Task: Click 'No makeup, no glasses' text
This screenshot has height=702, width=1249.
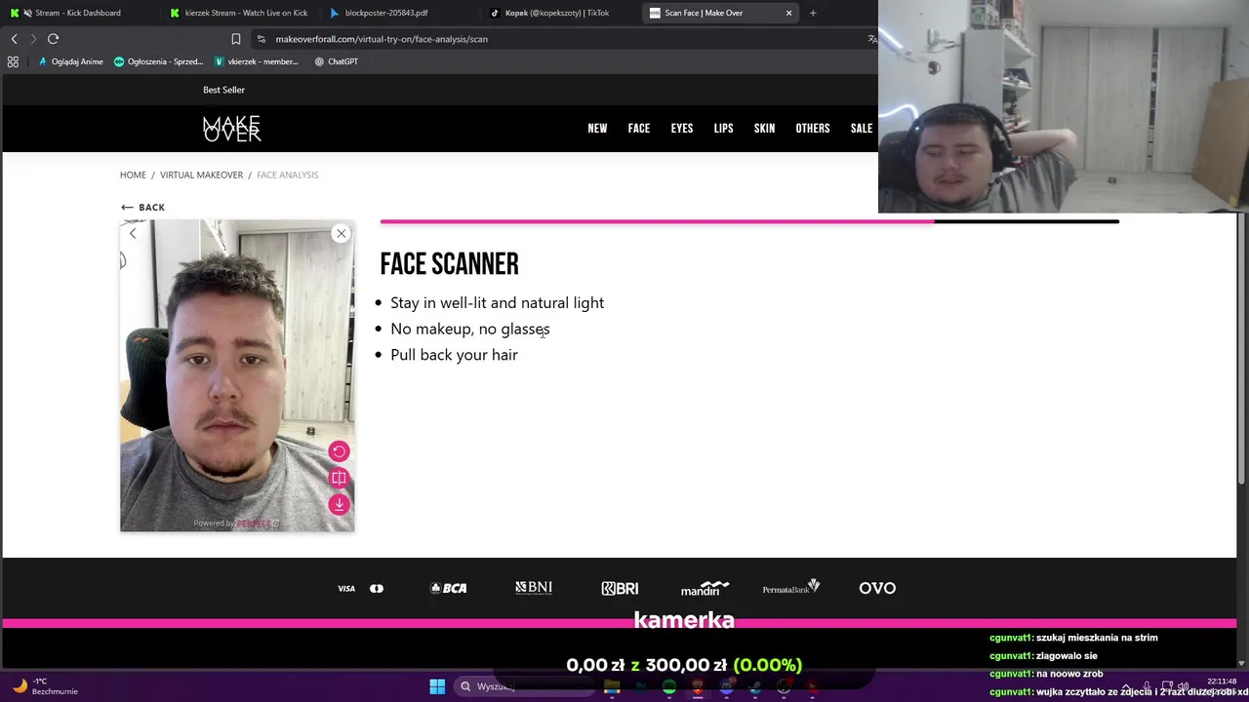Action: [x=470, y=330]
